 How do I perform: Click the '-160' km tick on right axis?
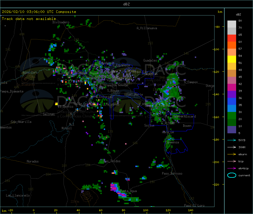click(x=216, y=117)
